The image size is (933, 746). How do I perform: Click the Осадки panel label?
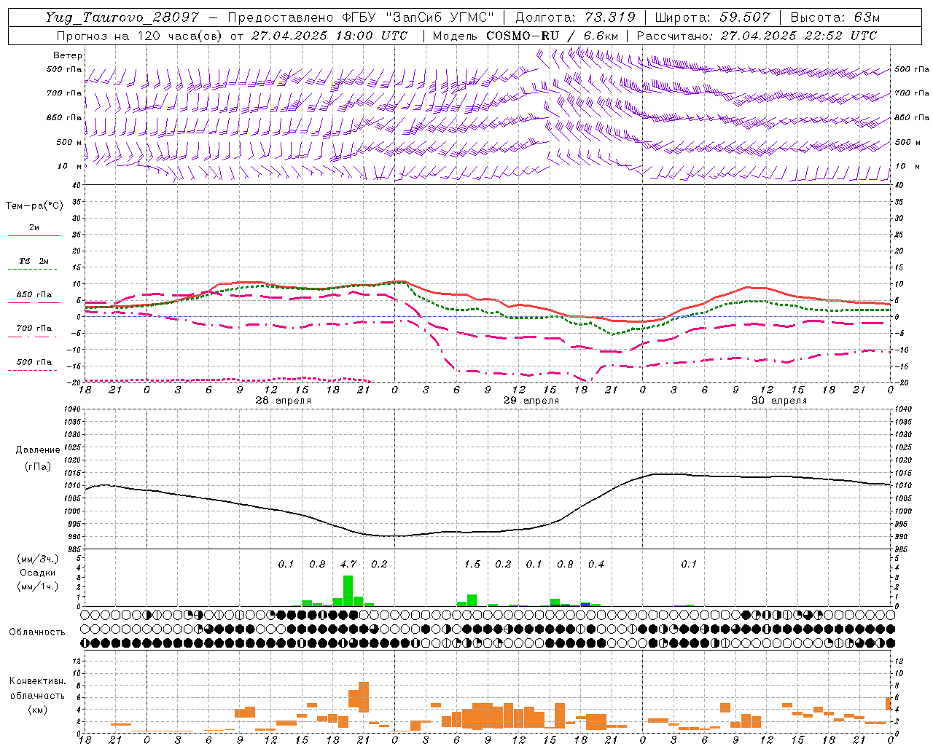click(x=37, y=573)
